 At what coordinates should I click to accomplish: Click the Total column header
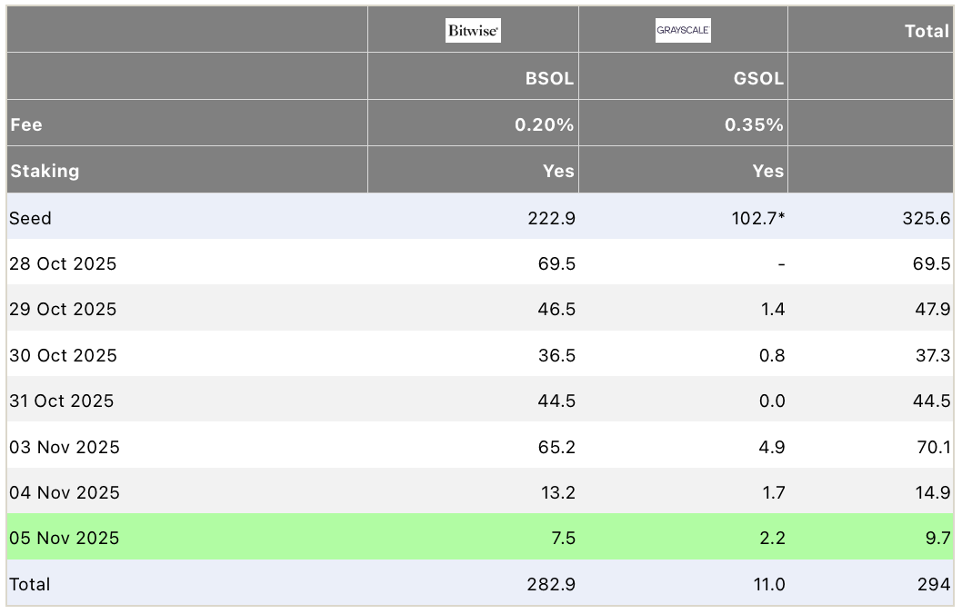[x=927, y=31]
